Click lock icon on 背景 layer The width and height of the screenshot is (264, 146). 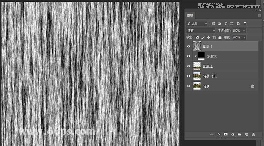253,86
